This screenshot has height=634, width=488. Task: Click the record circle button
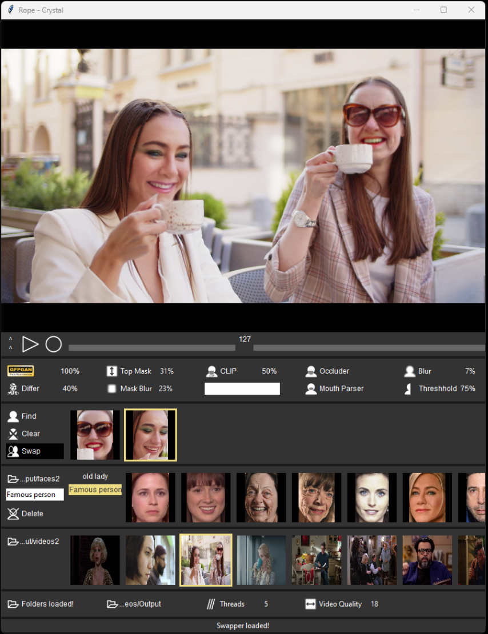tap(53, 344)
